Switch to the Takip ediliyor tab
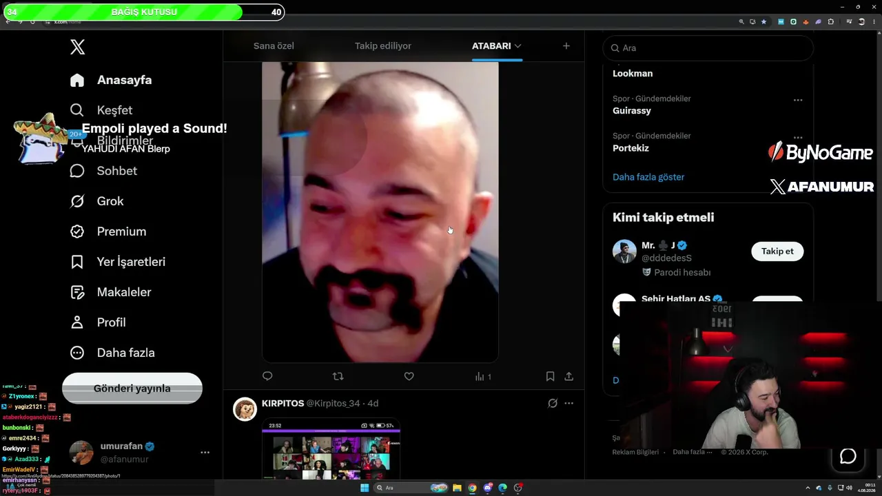Viewport: 882px width, 496px height. coord(383,46)
